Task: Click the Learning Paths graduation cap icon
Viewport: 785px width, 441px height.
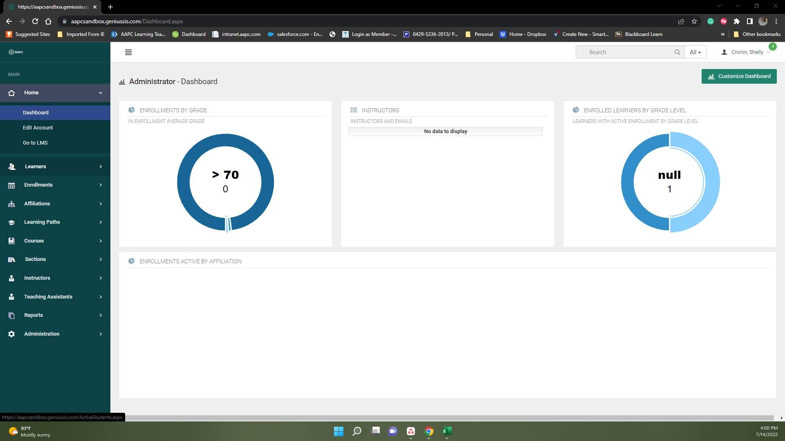Action: [11, 222]
